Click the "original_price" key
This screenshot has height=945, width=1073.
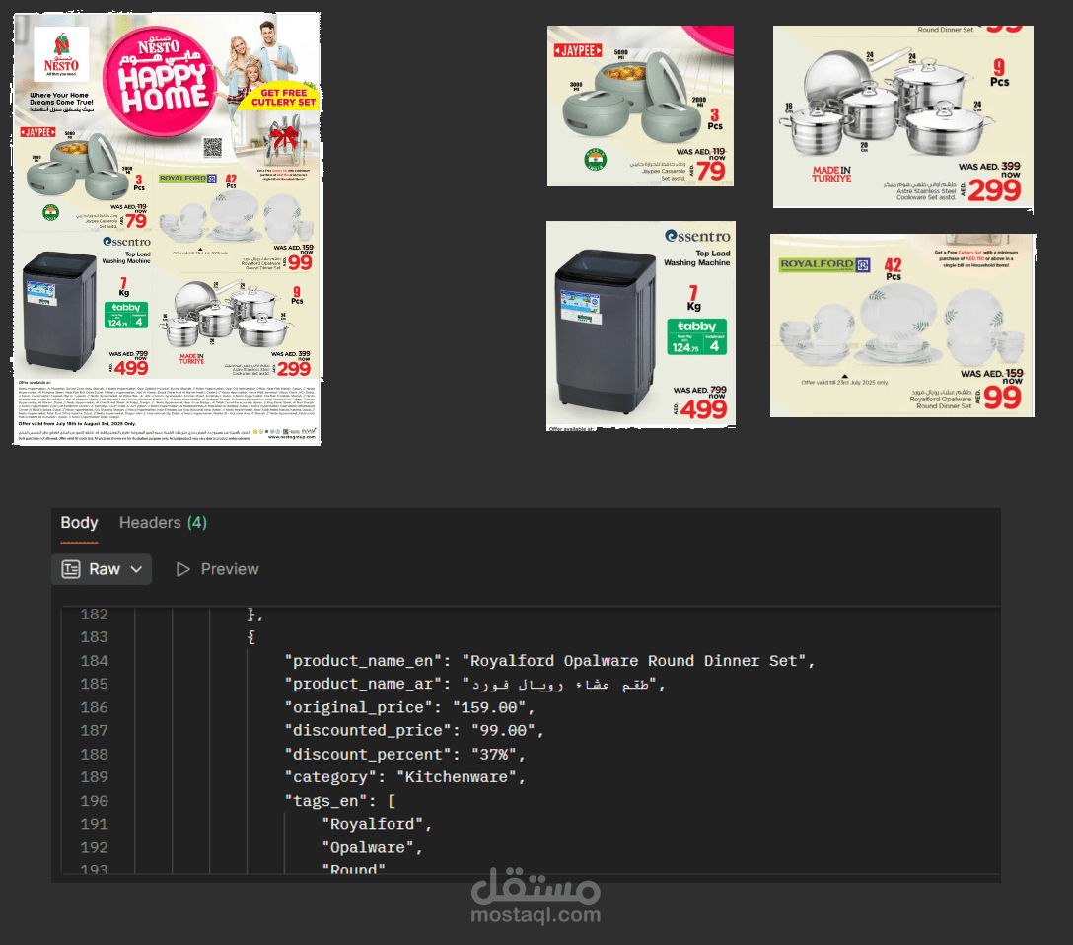(358, 707)
